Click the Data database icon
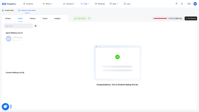 click(x=111, y=4)
